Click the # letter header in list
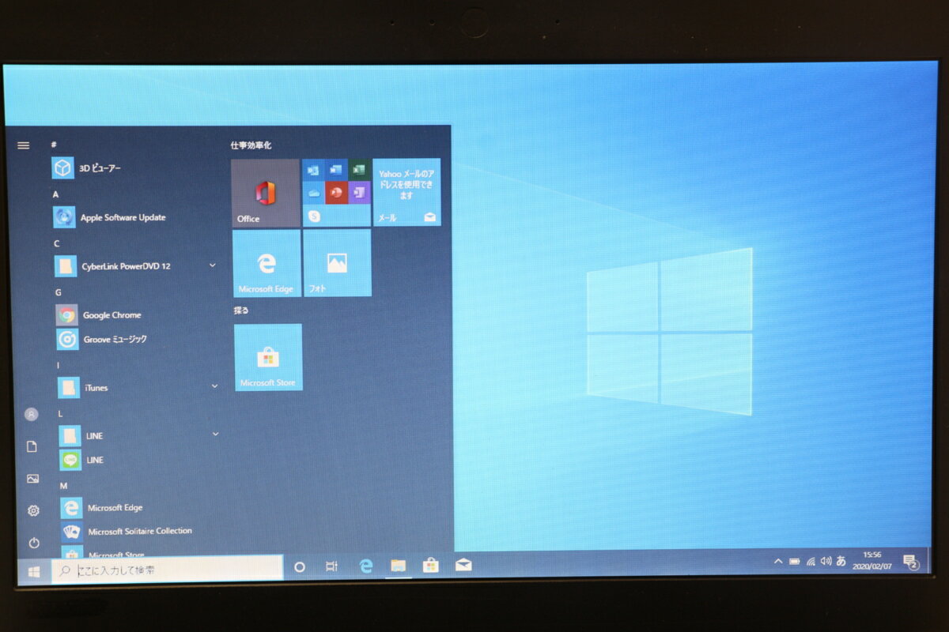The image size is (949, 632). pos(54,145)
